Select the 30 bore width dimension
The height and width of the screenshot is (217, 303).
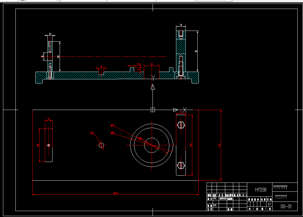[x=152, y=64]
